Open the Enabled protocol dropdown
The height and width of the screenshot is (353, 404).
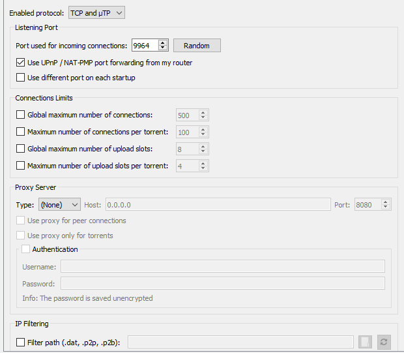click(96, 12)
